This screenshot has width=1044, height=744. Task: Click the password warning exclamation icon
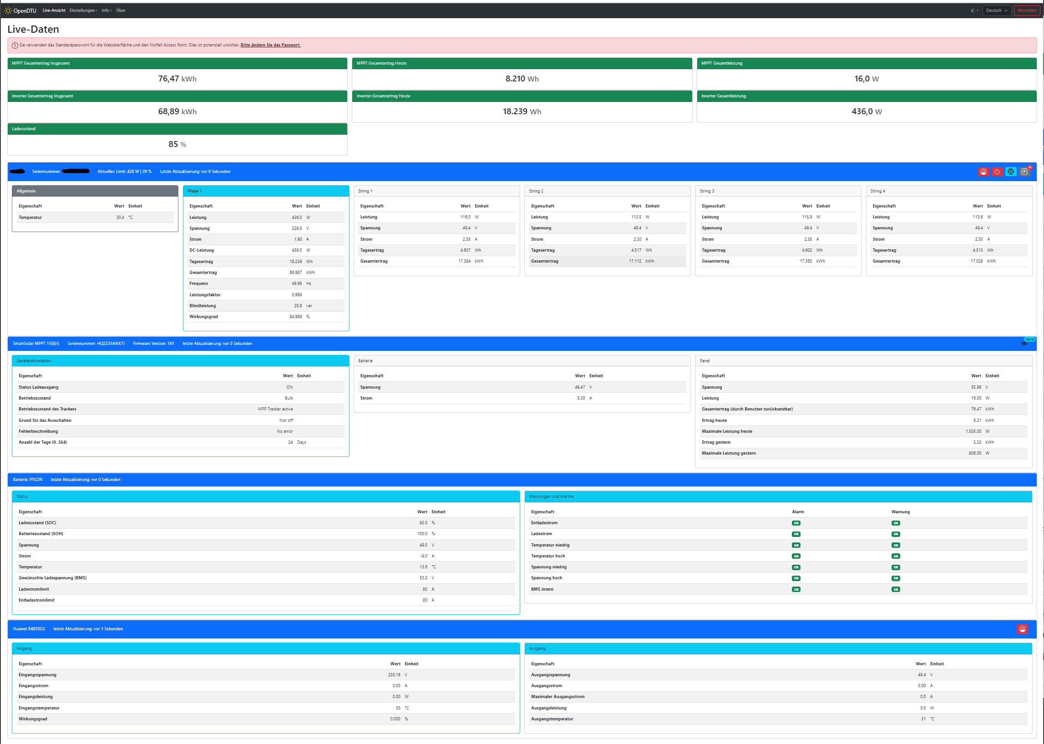[15, 46]
